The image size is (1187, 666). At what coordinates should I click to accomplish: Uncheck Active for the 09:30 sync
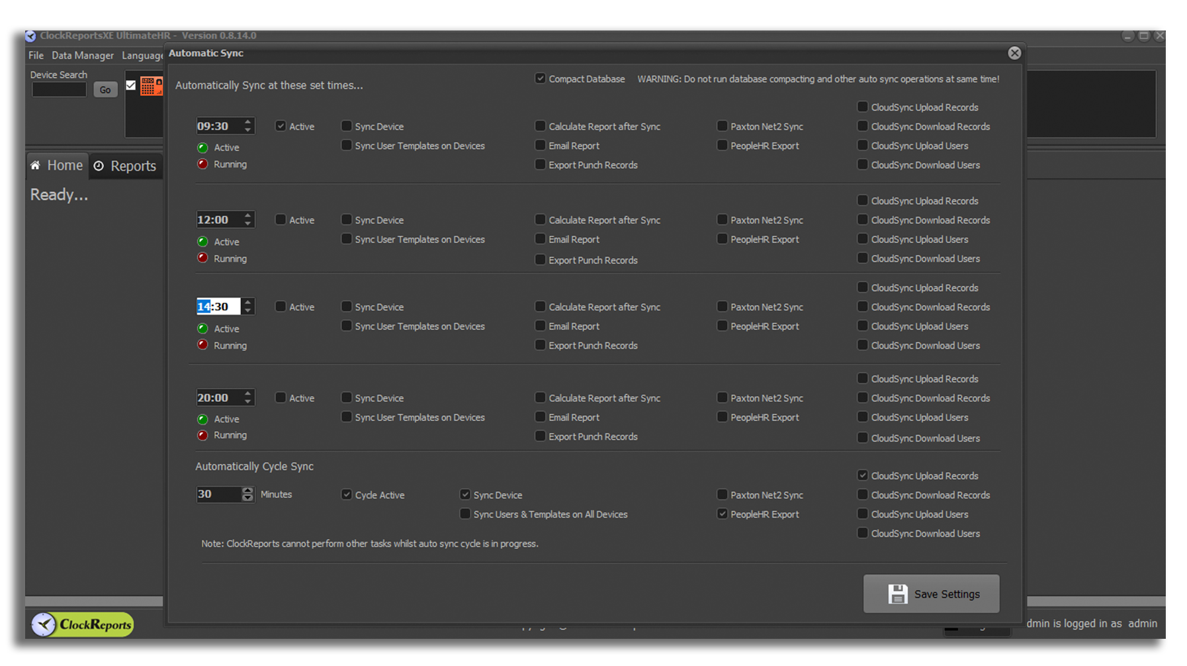click(x=281, y=126)
